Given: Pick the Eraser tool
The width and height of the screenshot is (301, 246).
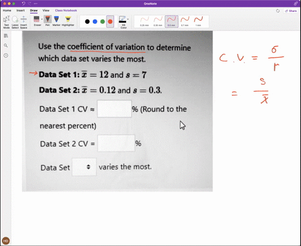Looking at the screenshot, I should (x=36, y=21).
